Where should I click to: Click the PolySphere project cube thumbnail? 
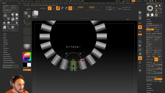[35, 14]
